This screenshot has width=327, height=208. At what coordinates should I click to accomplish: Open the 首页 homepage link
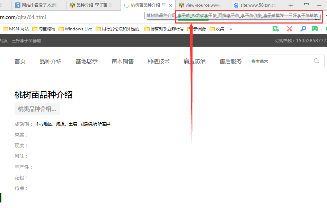20,61
